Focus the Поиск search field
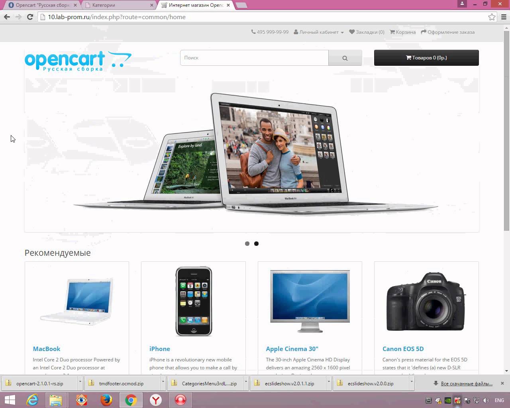This screenshot has width=510, height=408. click(x=254, y=58)
